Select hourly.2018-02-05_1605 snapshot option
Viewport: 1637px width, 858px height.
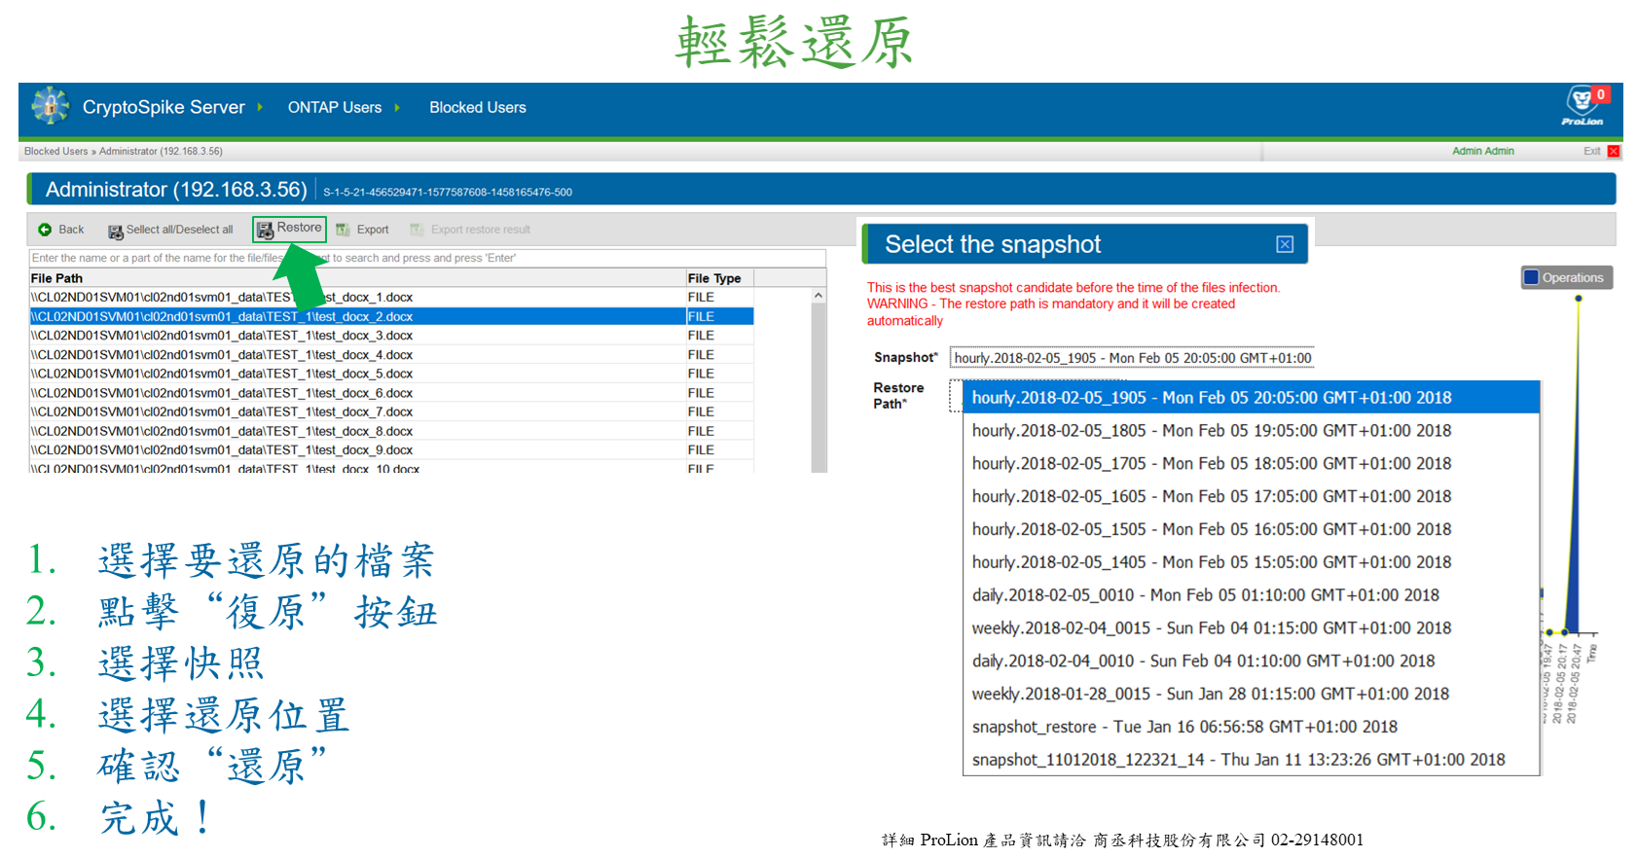[1251, 496]
